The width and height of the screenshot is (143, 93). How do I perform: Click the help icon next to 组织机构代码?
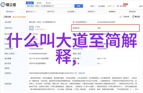tap(84, 49)
